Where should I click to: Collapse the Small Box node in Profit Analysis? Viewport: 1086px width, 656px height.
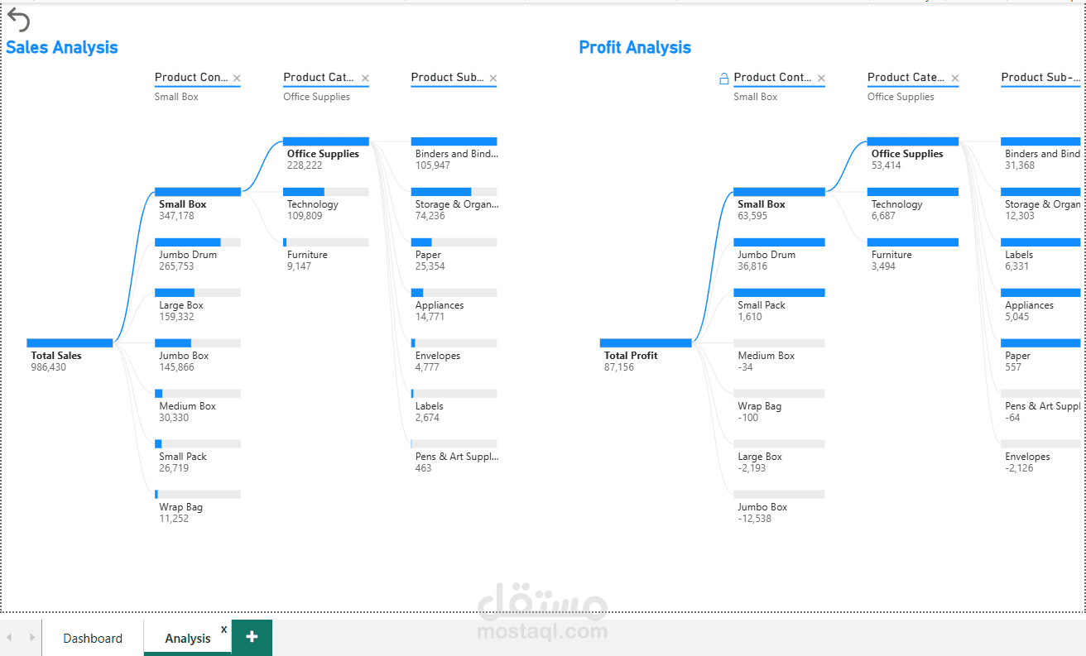click(x=778, y=192)
